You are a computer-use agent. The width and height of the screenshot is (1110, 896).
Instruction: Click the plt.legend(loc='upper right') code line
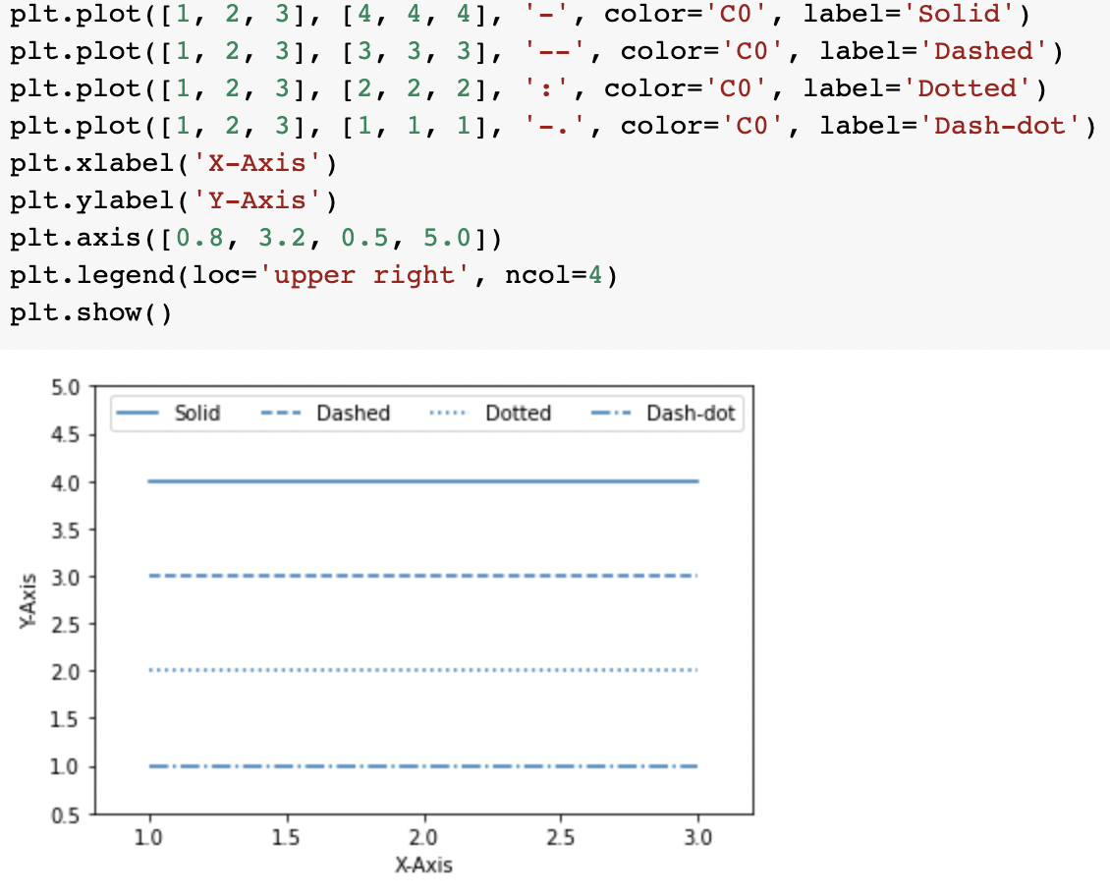pyautogui.click(x=313, y=276)
